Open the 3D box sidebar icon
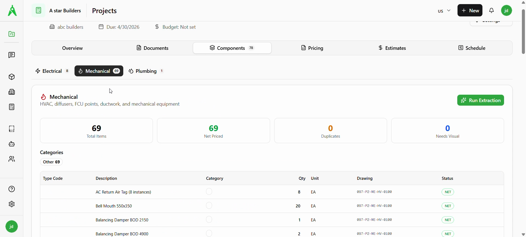526x237 pixels. coord(12,77)
